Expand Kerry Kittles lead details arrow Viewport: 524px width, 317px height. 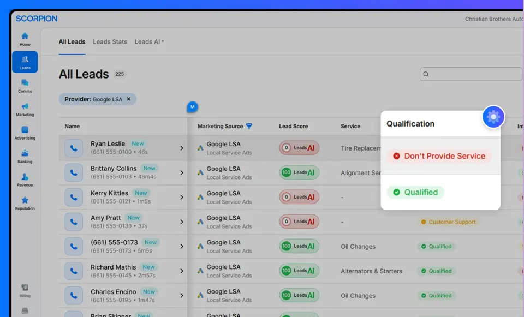click(x=182, y=198)
